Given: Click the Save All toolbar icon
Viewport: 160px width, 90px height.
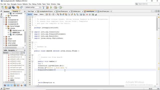Looking at the screenshot, I should coord(13,7).
